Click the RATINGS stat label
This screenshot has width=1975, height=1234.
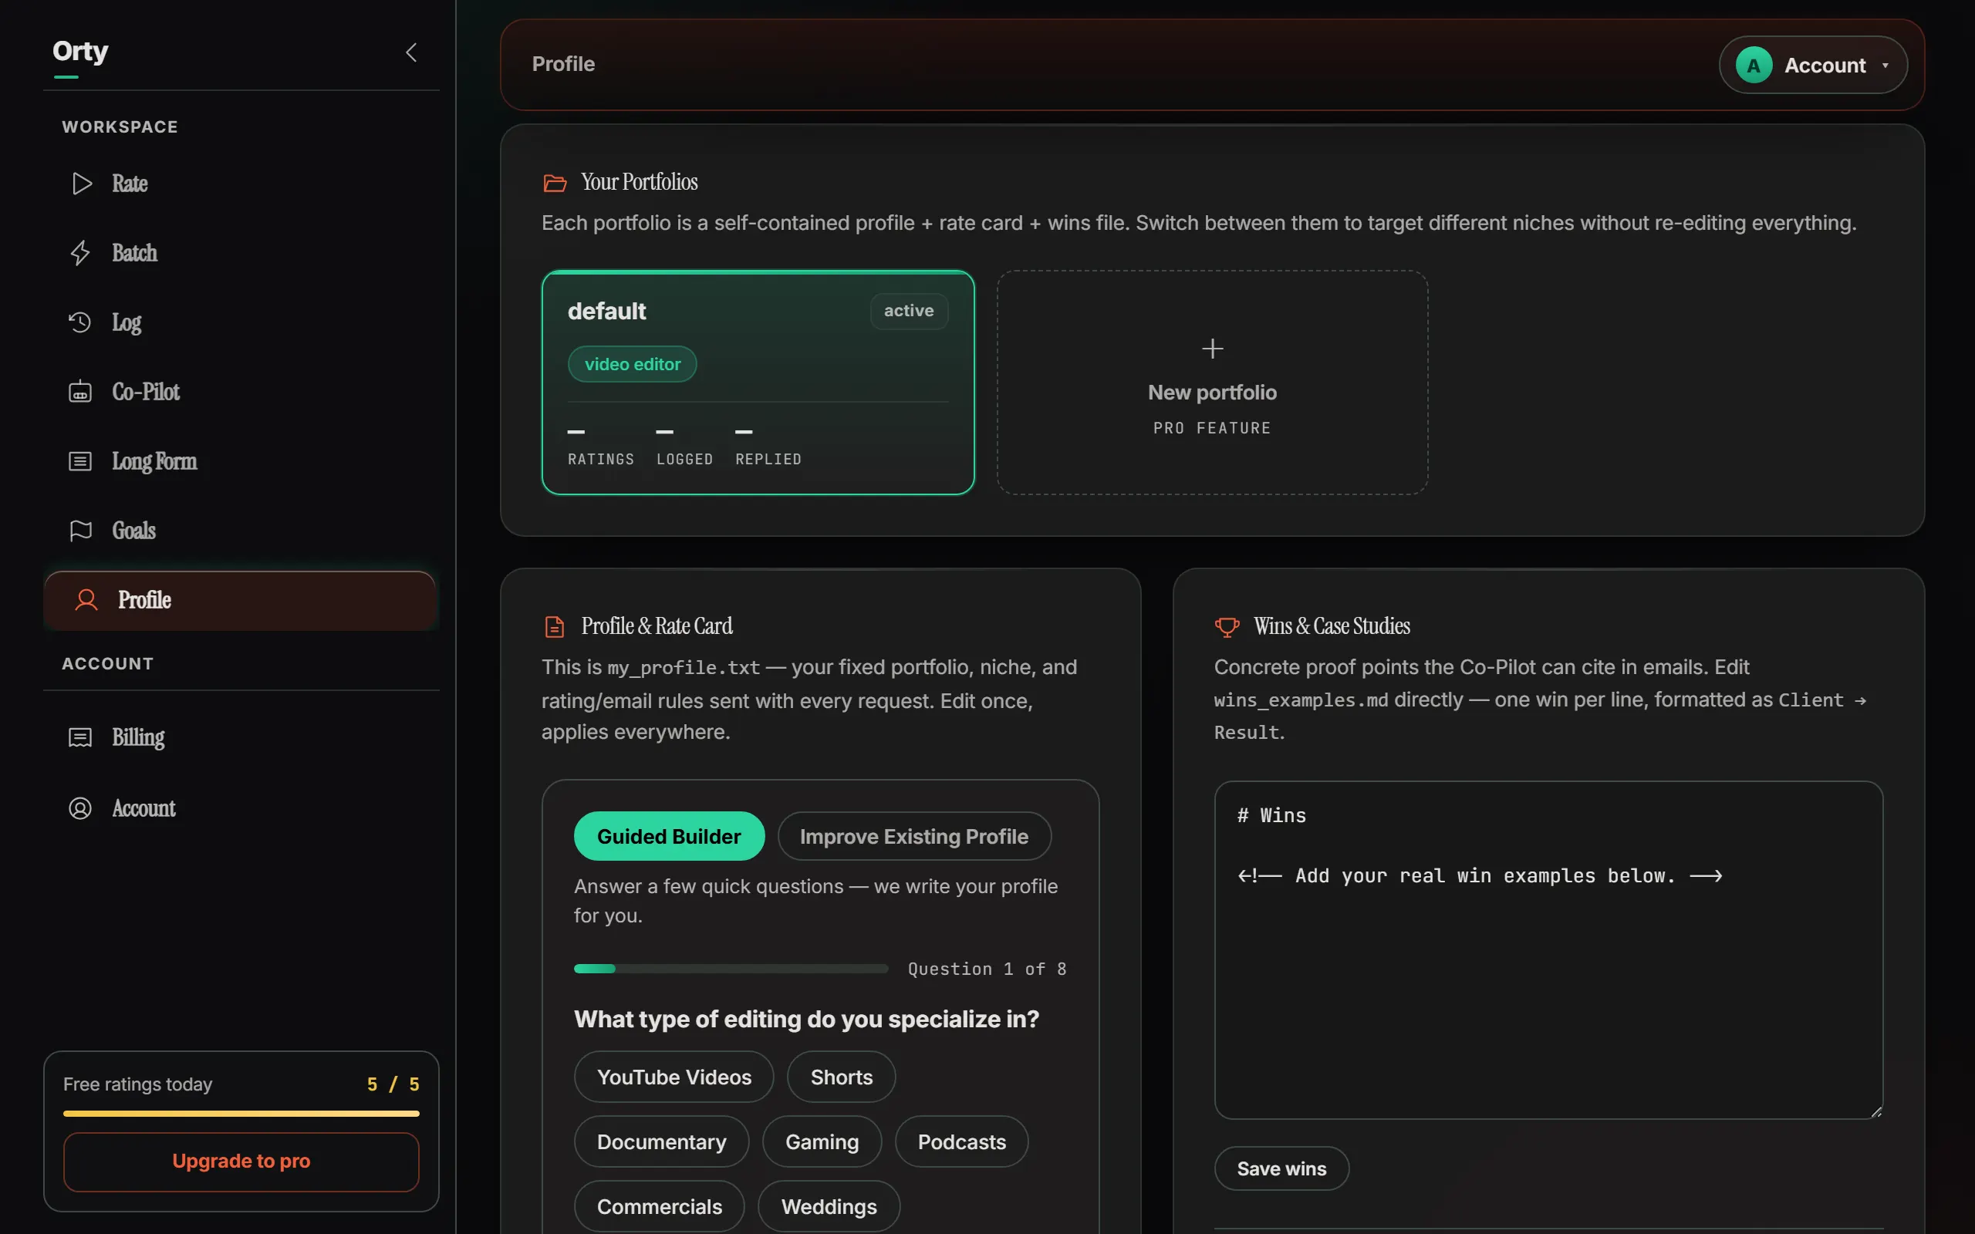click(601, 460)
